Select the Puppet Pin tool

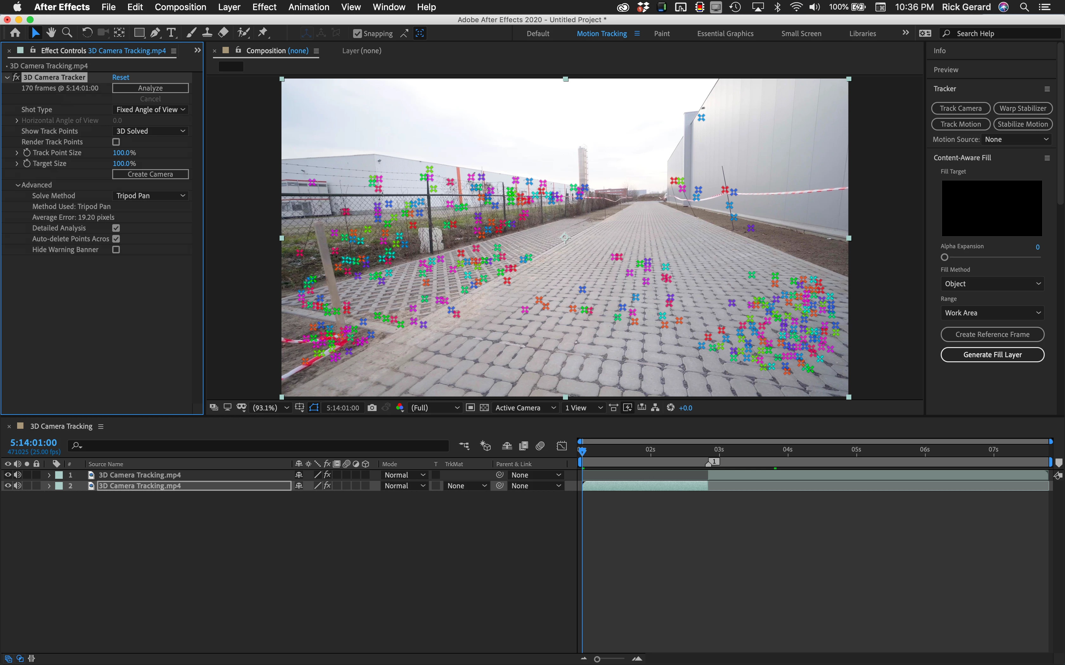pos(263,33)
